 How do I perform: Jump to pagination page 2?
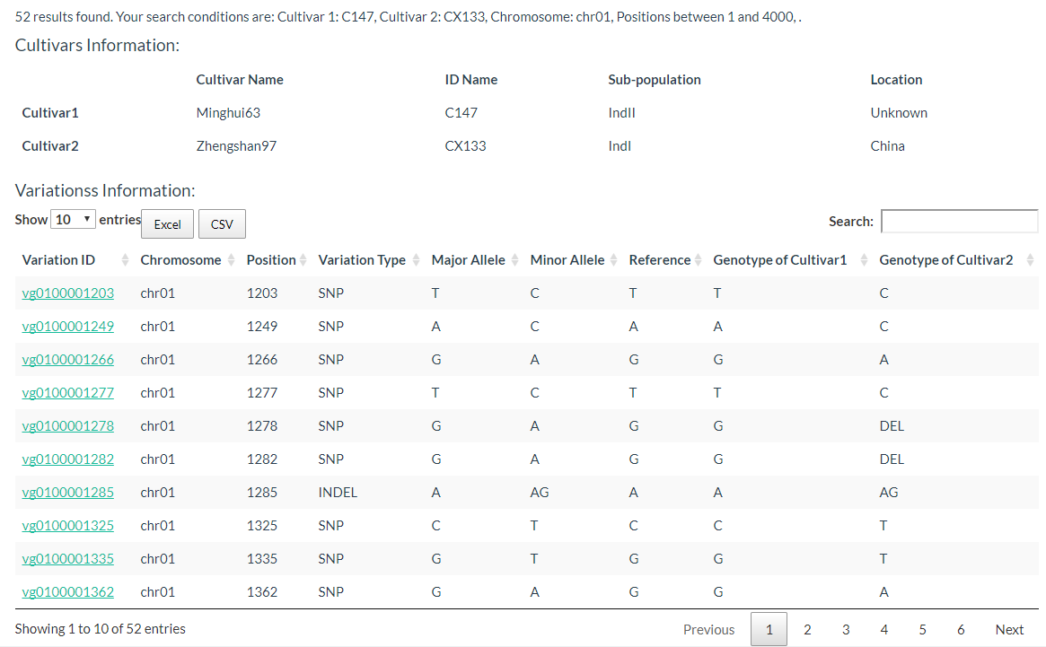pos(807,630)
